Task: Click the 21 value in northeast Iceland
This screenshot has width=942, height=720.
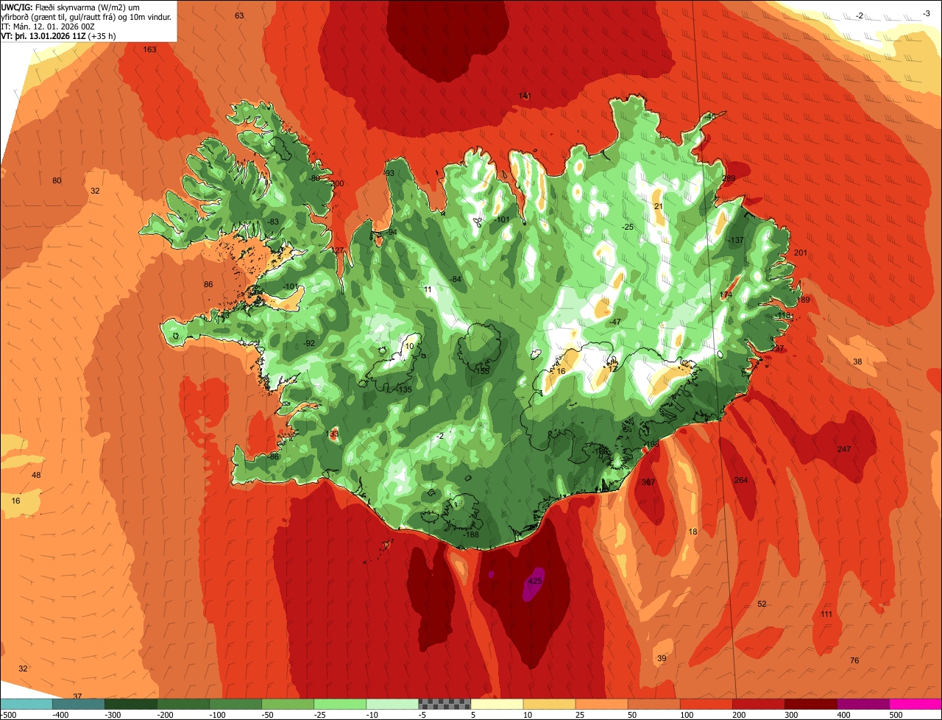Action: [x=659, y=206]
